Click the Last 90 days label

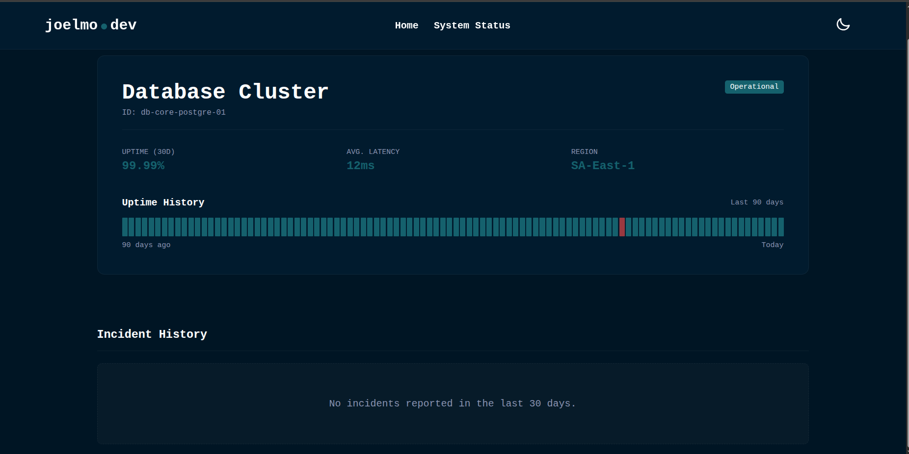(x=756, y=202)
